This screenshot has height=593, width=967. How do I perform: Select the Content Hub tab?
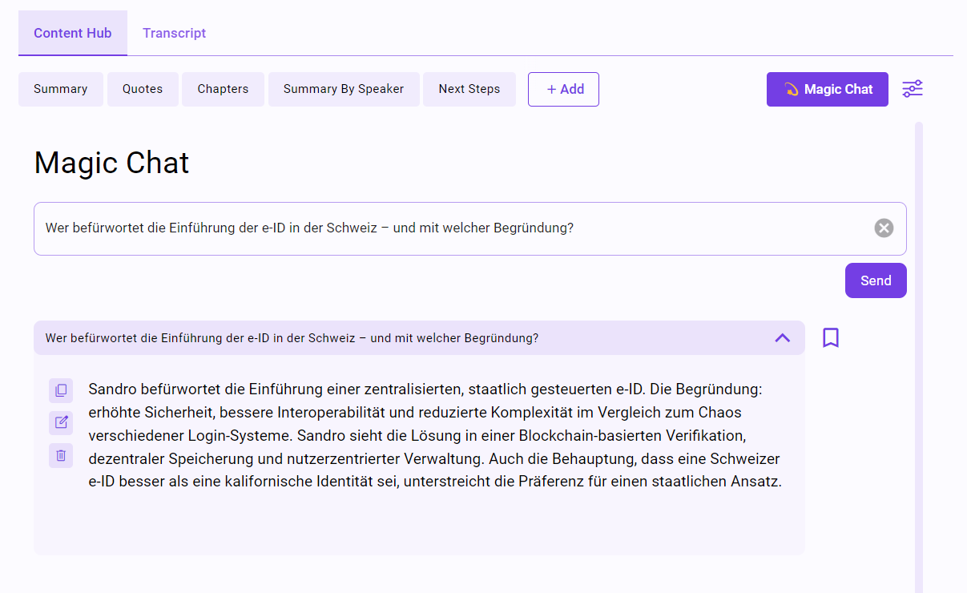tap(72, 33)
